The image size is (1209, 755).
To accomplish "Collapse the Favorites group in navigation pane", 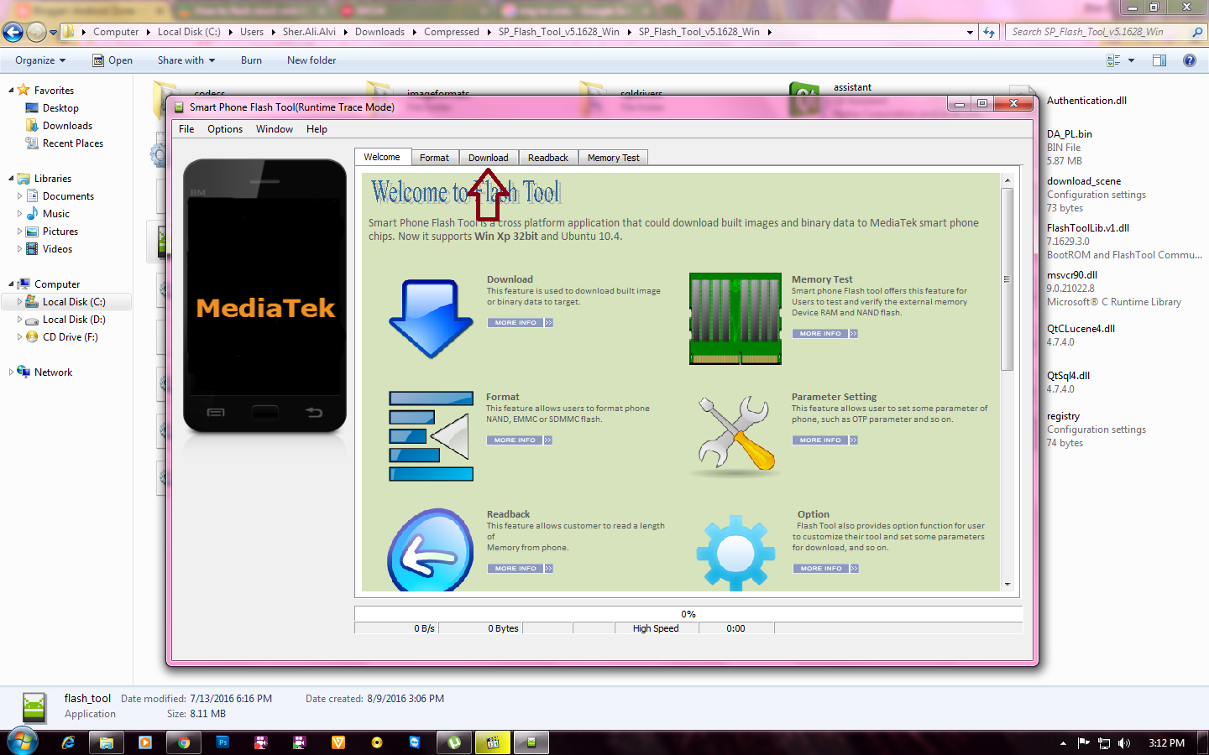I will (x=11, y=91).
